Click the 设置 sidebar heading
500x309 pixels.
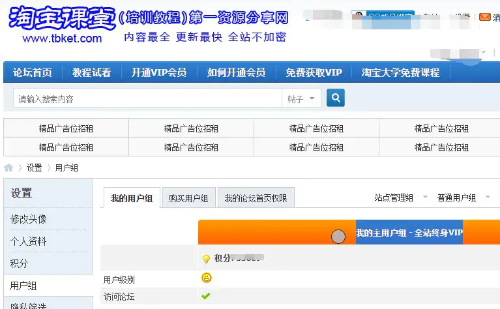click(x=22, y=193)
